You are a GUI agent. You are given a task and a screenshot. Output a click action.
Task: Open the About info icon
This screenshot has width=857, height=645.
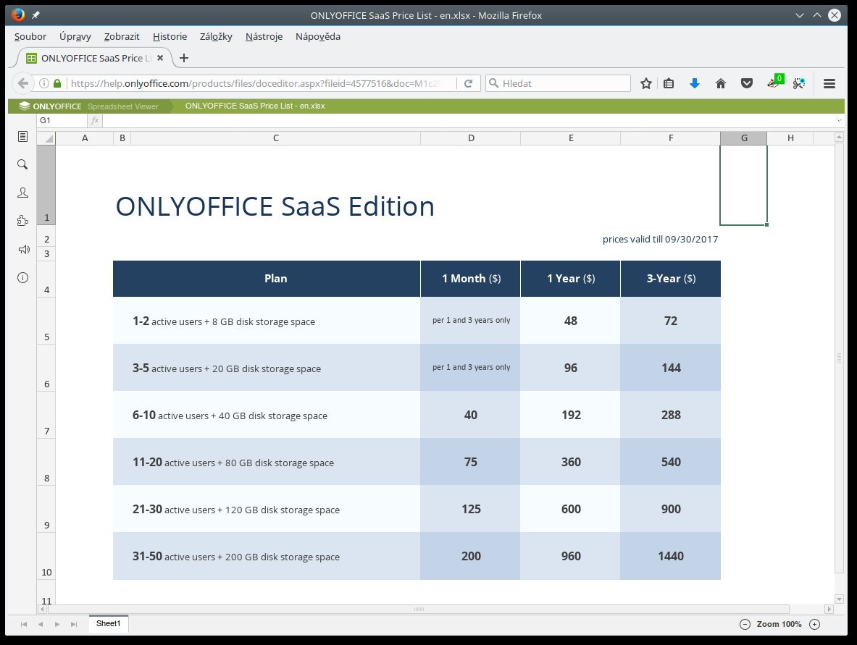click(x=22, y=277)
